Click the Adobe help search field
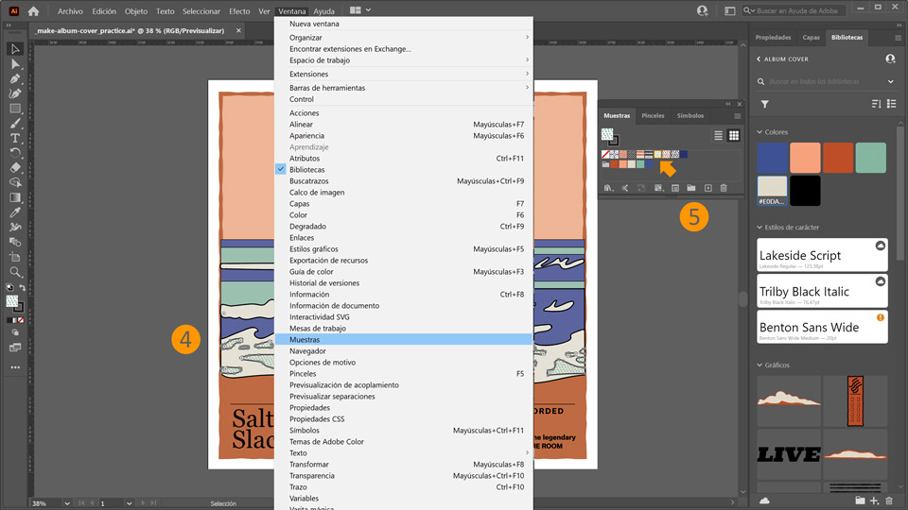The height and width of the screenshot is (510, 908). coord(820,10)
